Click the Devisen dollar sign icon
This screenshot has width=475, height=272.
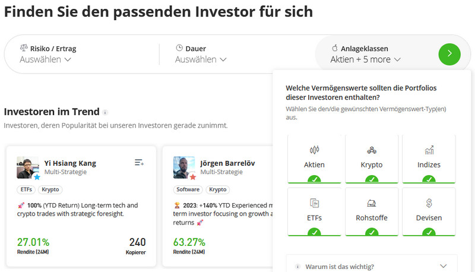click(x=429, y=203)
